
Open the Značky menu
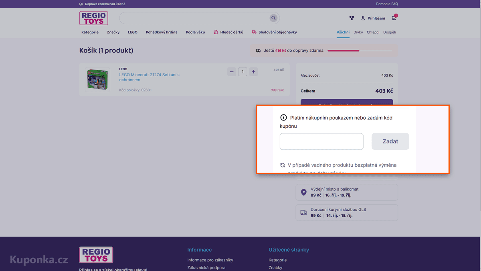113,32
